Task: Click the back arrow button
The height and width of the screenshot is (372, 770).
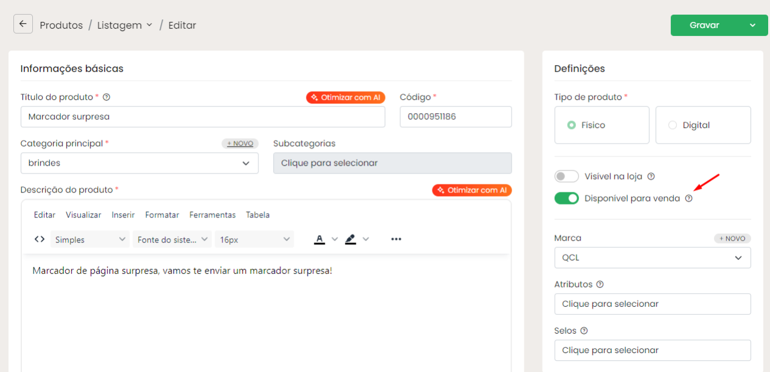Action: click(x=23, y=24)
